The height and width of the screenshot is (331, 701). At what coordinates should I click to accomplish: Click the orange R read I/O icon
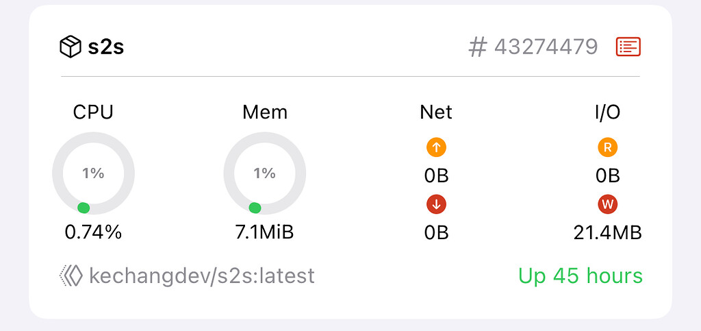[608, 147]
